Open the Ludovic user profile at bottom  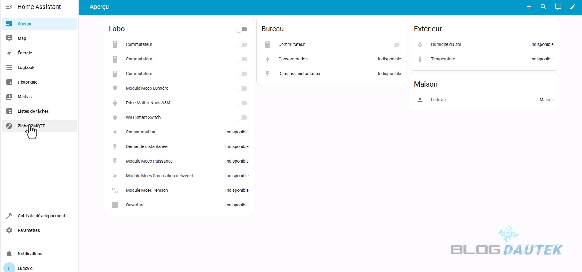click(x=25, y=268)
